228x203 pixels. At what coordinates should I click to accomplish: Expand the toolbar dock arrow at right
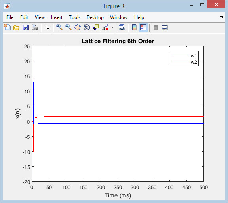coord(221,17)
